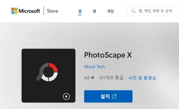Image resolution: width=179 pixels, height=109 pixels.
Task: Click the 설치 install button
Action: click(x=108, y=96)
